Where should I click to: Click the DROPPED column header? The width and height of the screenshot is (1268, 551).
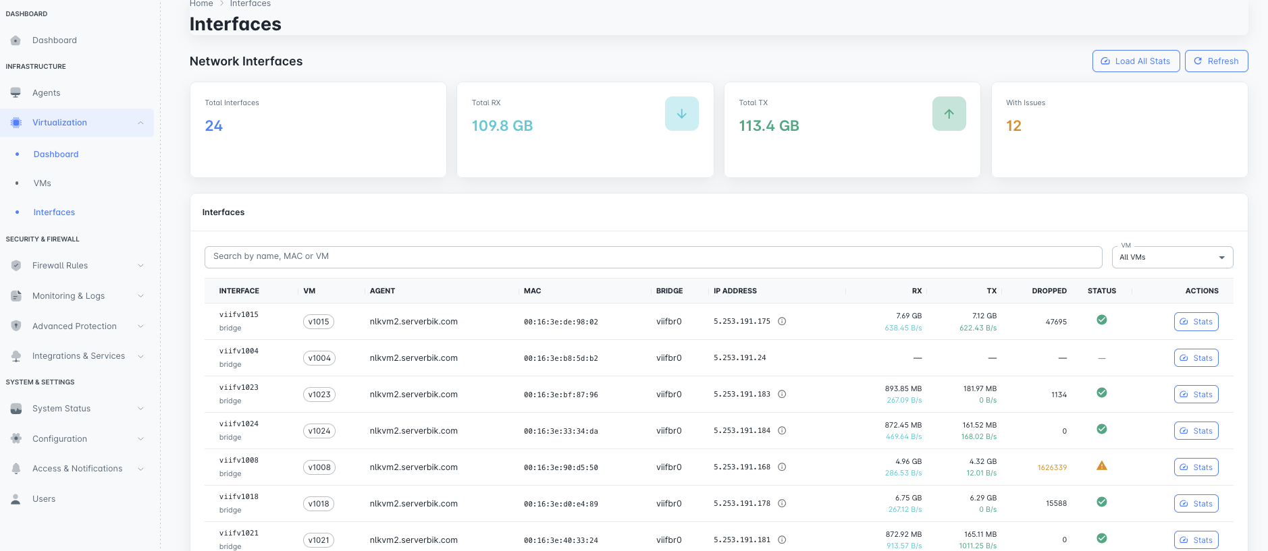point(1049,291)
